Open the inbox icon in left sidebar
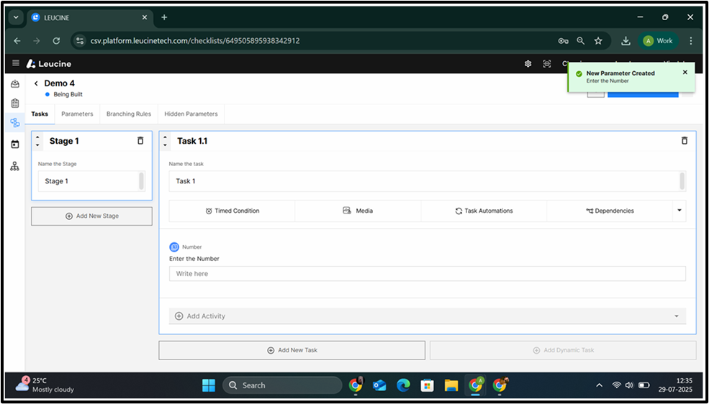The width and height of the screenshot is (709, 404). coord(15,84)
